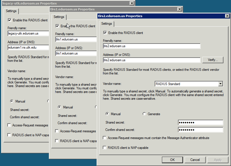This screenshot has width=231, height=166.
Task: Close the legacy-utk.eduroam.us Properties window
Action: pyautogui.click(x=132, y=3)
